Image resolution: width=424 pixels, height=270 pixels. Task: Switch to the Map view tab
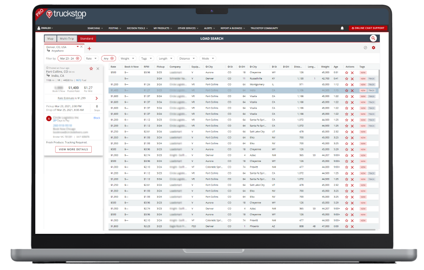click(x=51, y=39)
